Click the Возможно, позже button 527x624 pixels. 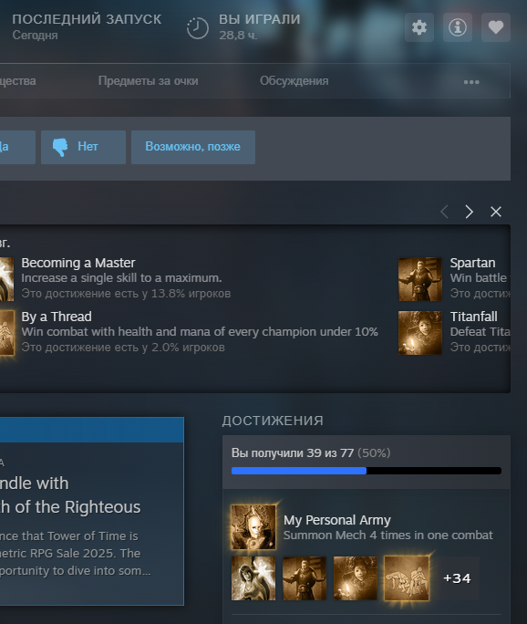click(193, 147)
